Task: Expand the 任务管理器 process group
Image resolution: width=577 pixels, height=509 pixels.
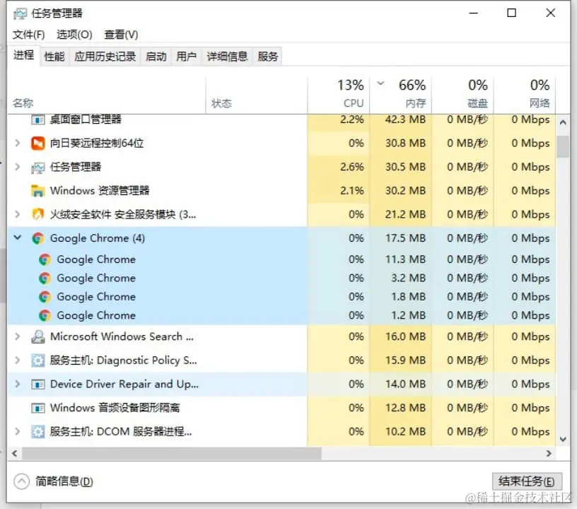Action: (17, 167)
